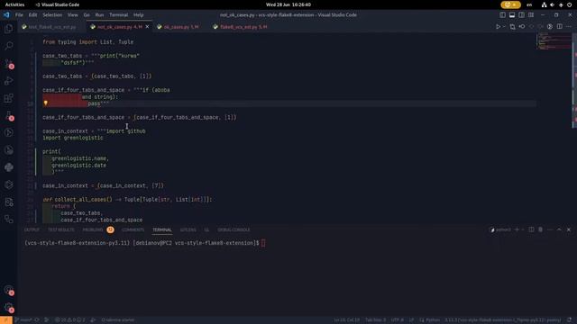Open the File menu

pyautogui.click(x=19, y=15)
